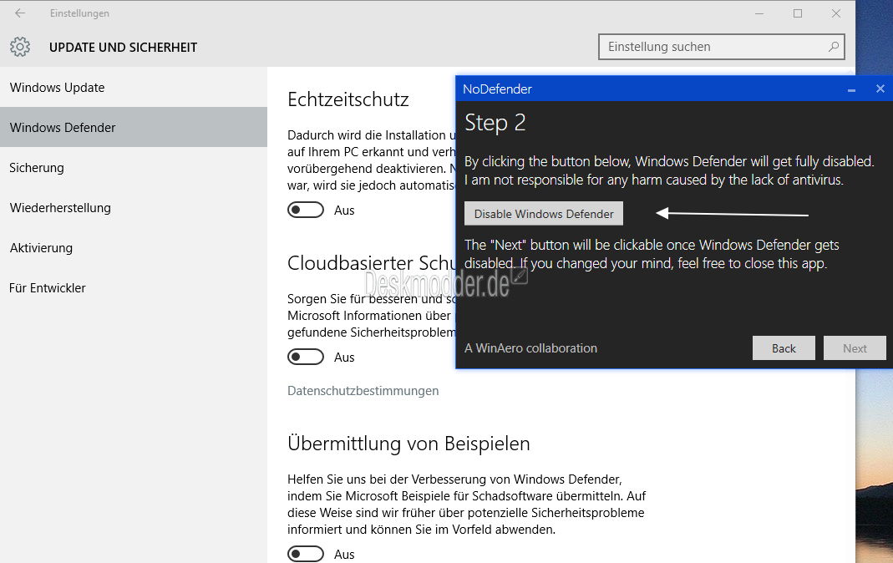Click the Back button in NoDefender
The width and height of the screenshot is (893, 563).
pos(784,347)
